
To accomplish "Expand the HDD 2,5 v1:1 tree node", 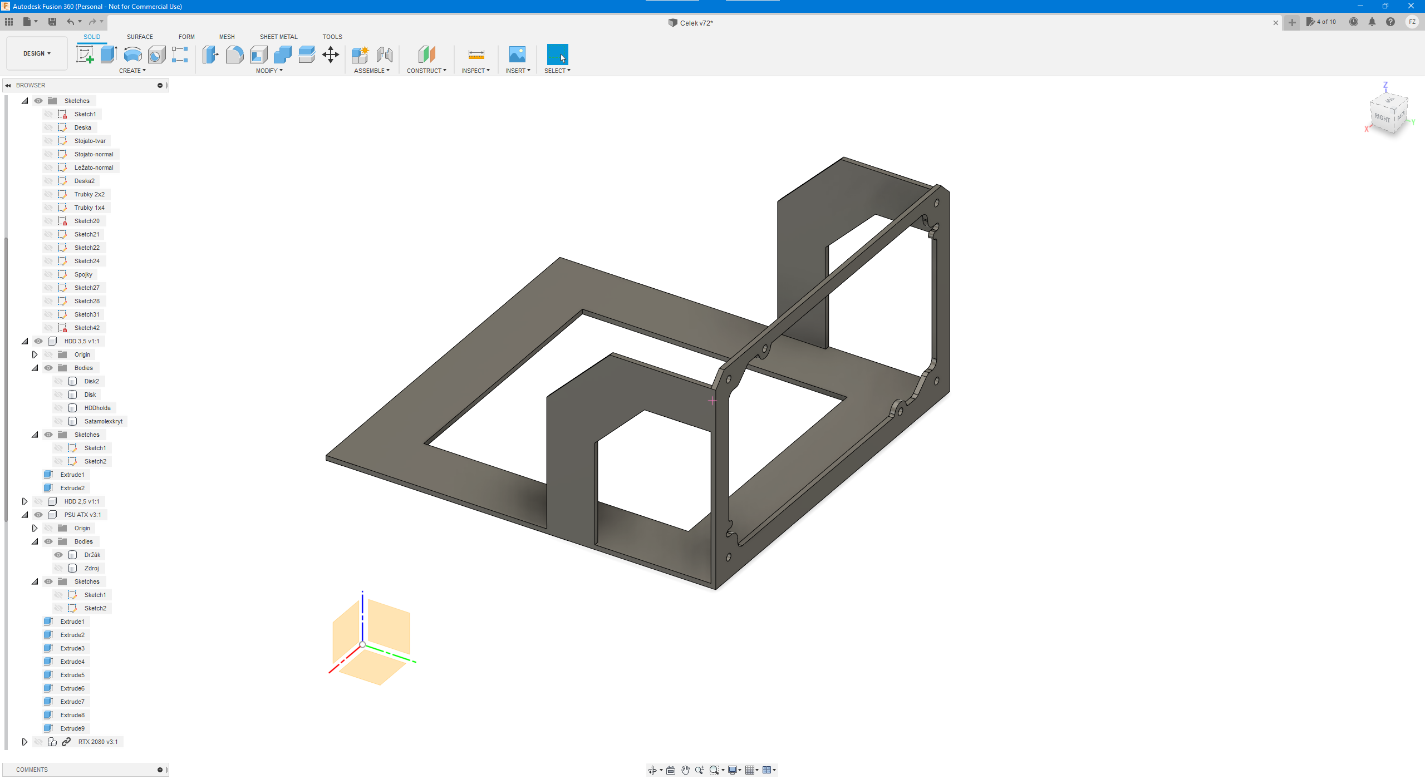I will click(x=24, y=501).
